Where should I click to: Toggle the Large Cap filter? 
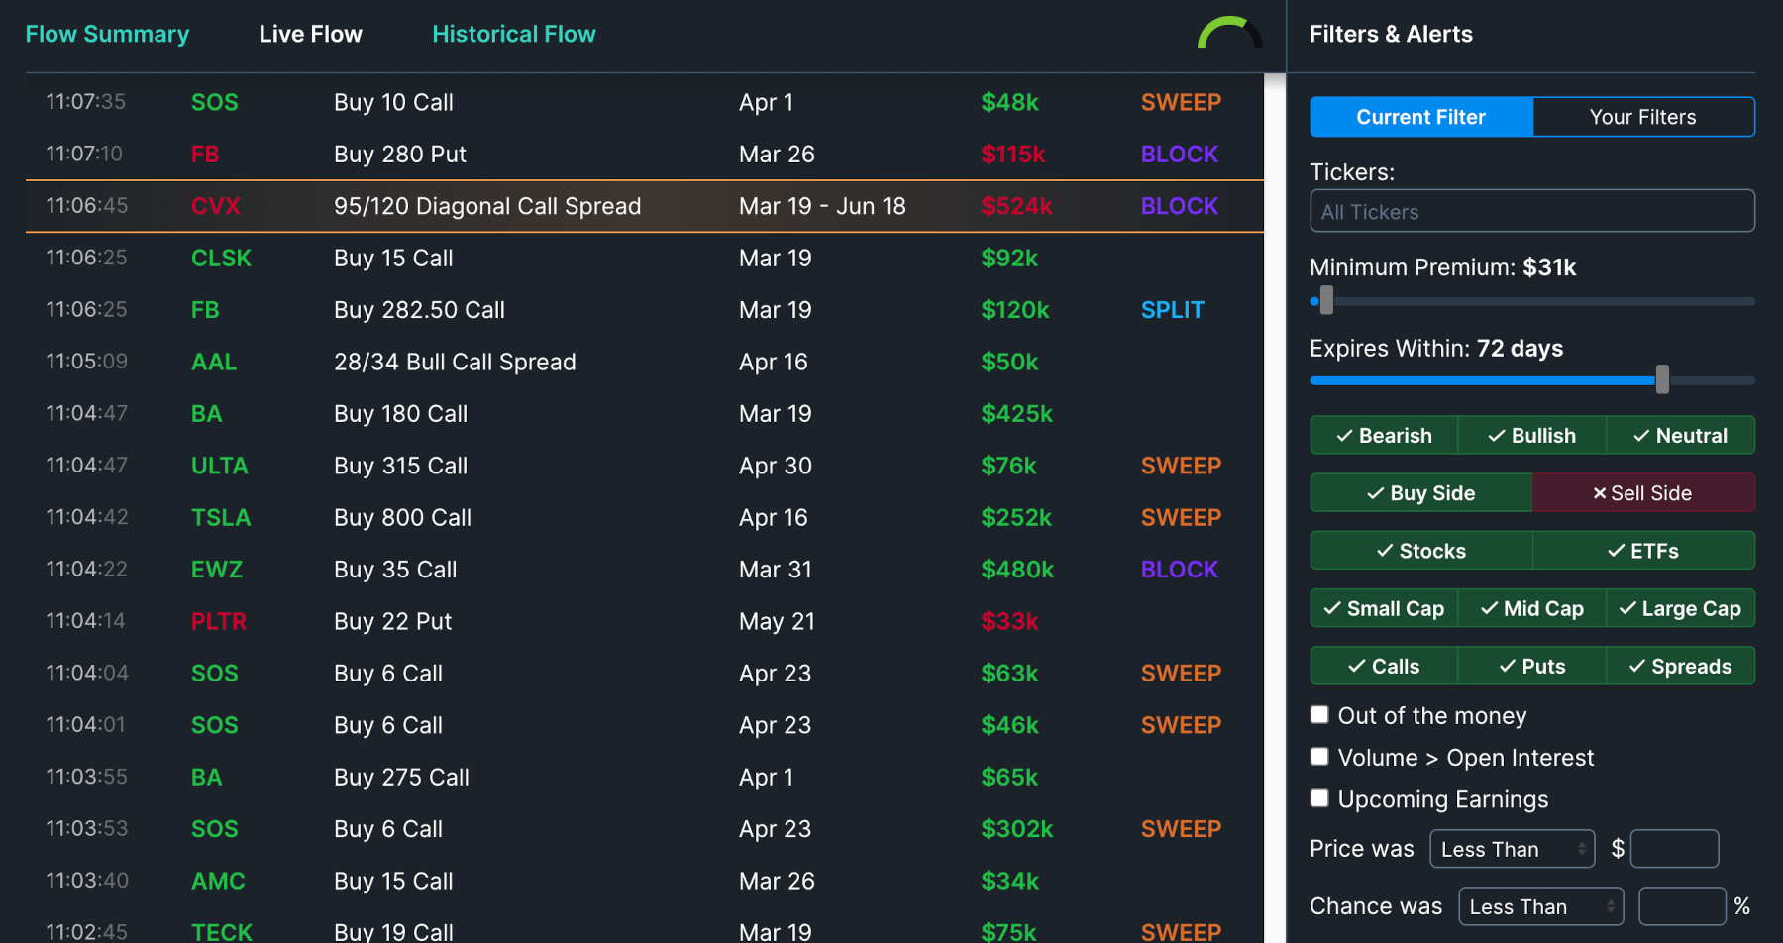[x=1681, y=608]
